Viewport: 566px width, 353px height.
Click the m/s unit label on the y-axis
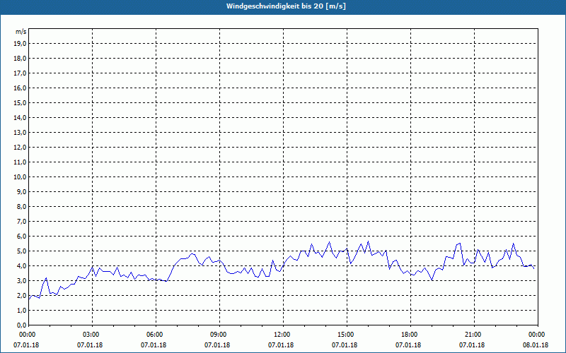[21, 32]
